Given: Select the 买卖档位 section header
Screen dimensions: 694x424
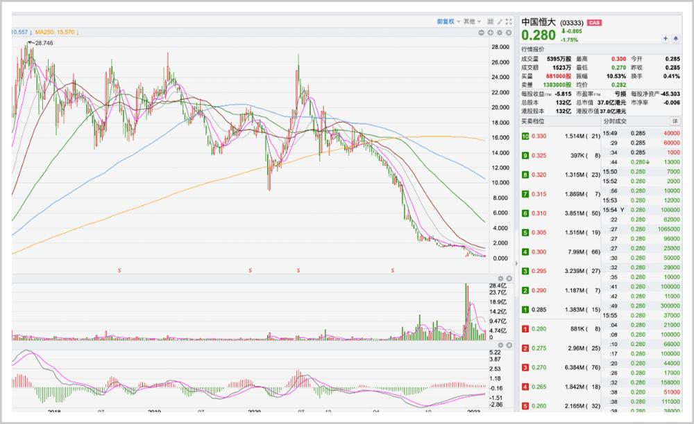Looking at the screenshot, I should [533, 121].
